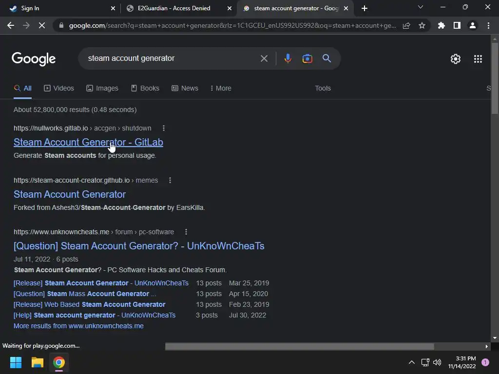Screen dimensions: 499x374
Task: Stop page loading with the X button
Action: [42, 25]
